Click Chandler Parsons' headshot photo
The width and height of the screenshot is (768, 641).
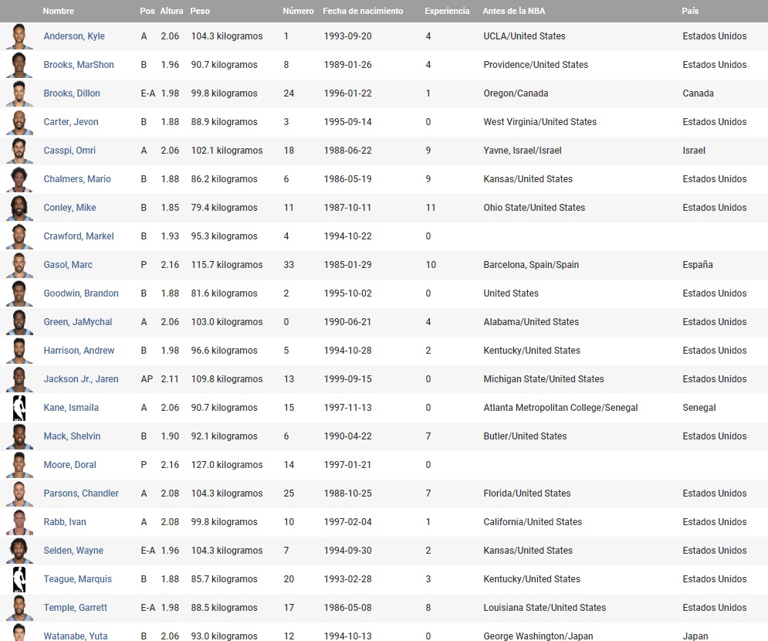click(19, 493)
